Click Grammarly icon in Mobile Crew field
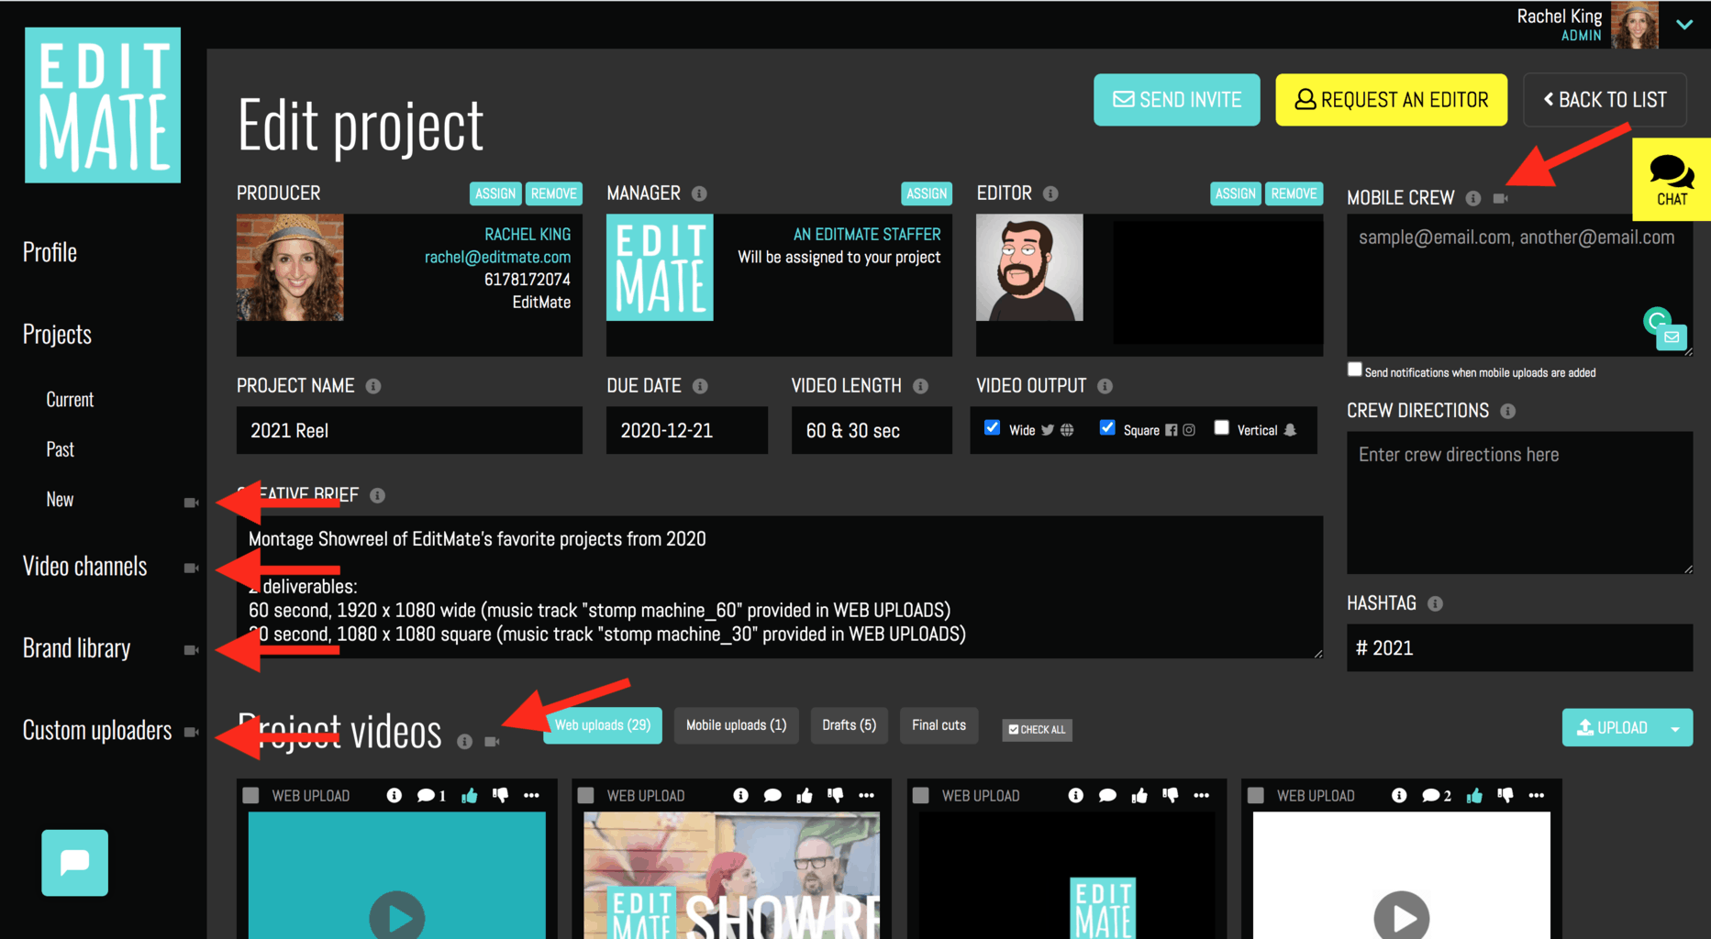 click(x=1657, y=321)
